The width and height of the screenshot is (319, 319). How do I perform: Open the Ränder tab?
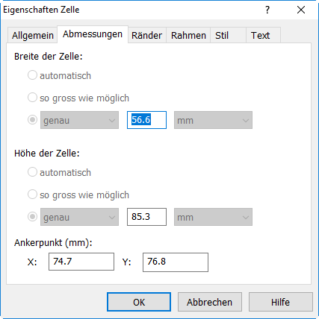pos(146,36)
